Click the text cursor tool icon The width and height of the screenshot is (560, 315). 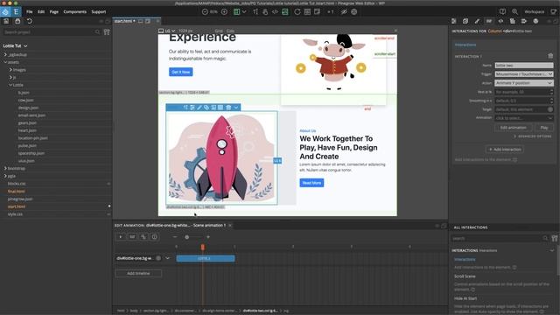tap(255, 11)
